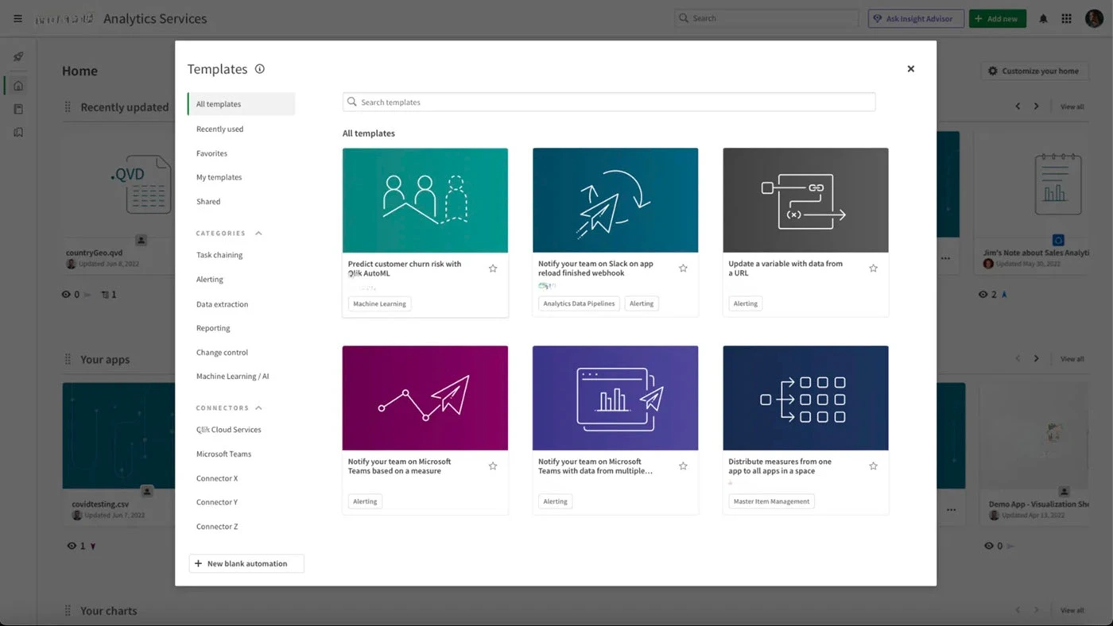
Task: Open the Distribute measures template thumbnail
Action: click(x=805, y=398)
